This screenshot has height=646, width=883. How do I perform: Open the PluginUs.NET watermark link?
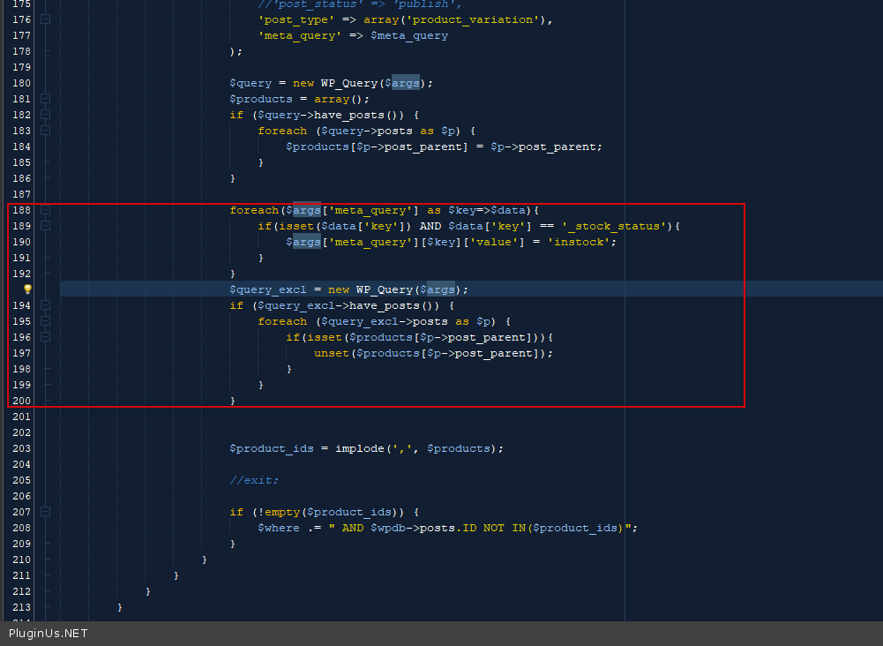pos(49,634)
